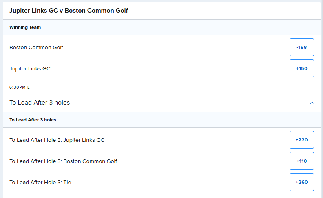Click the Jupiter Links GC winning team label
The width and height of the screenshot is (323, 198).
[30, 69]
